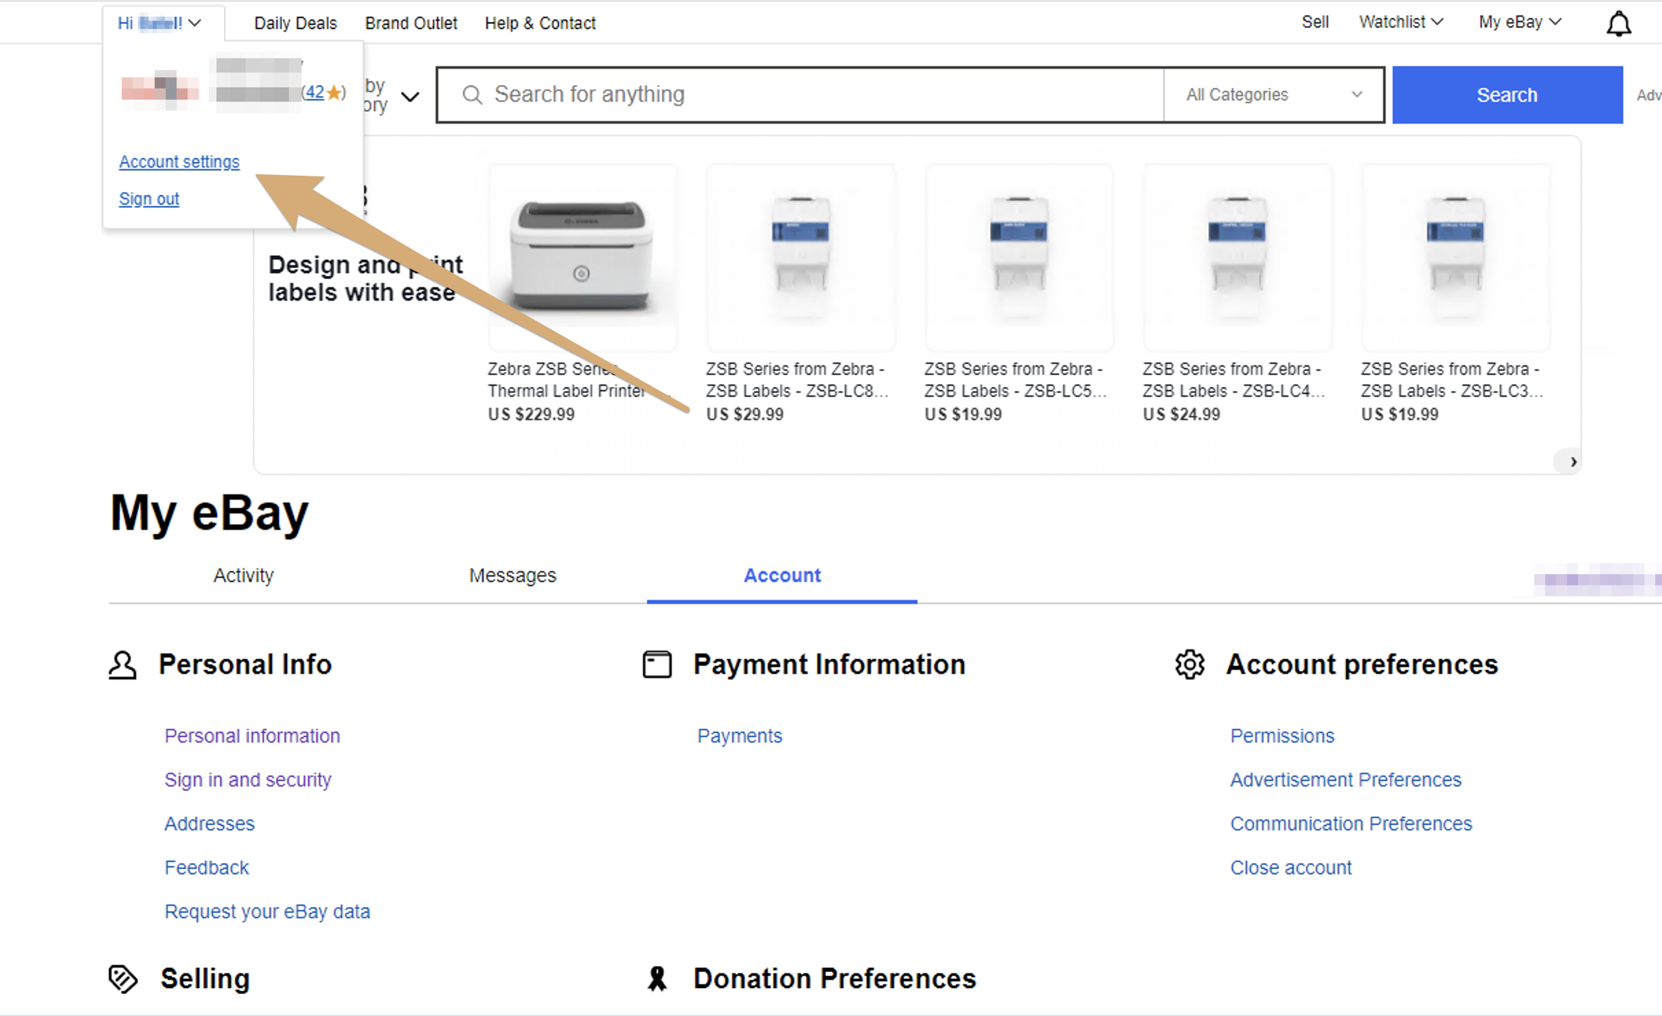Screen dimensions: 1662x1016
Task: Click the Personal Info person icon
Action: tap(123, 665)
